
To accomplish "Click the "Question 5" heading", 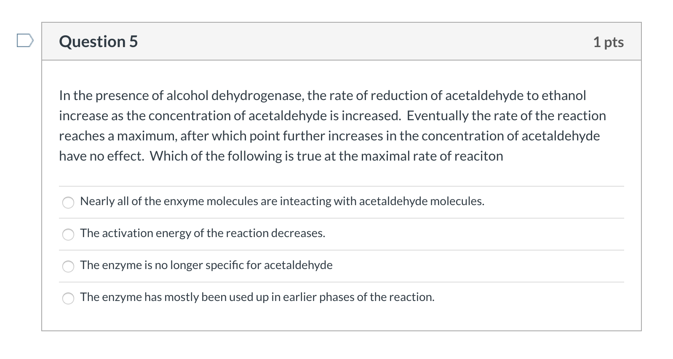I will click(x=99, y=42).
